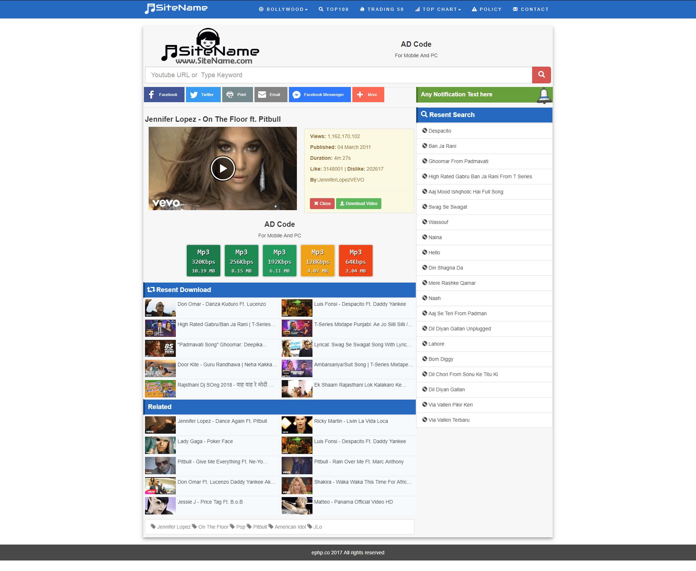The height and width of the screenshot is (571, 696).
Task: Share by Email envelope button
Action: click(x=270, y=95)
